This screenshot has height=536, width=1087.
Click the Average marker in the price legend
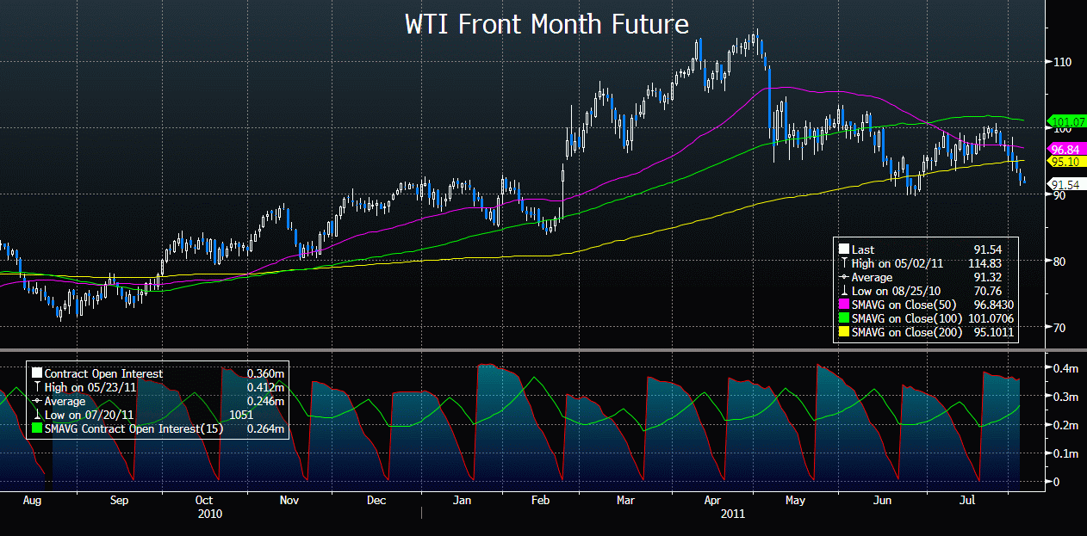click(x=844, y=276)
